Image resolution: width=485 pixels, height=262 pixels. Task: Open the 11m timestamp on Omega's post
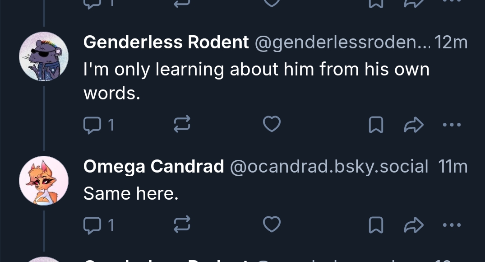point(453,167)
